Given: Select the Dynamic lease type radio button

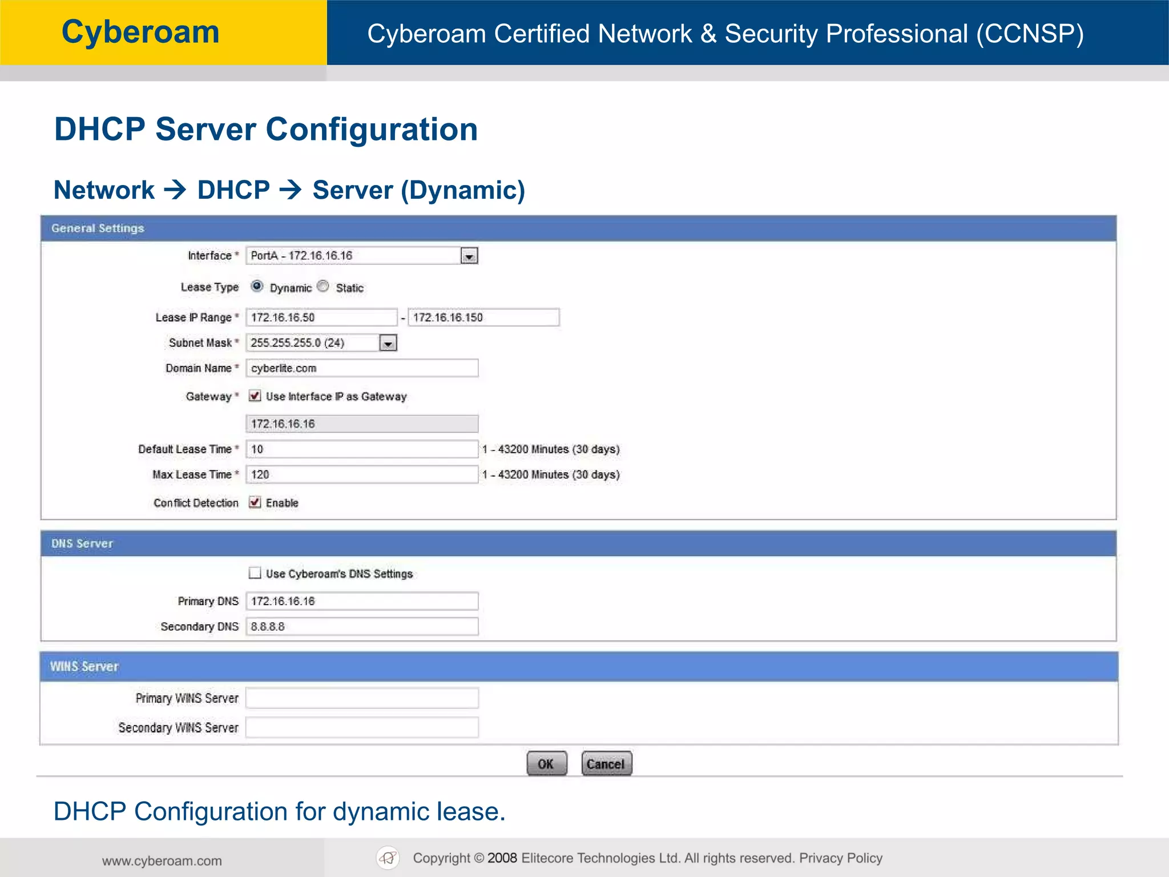Looking at the screenshot, I should (257, 286).
